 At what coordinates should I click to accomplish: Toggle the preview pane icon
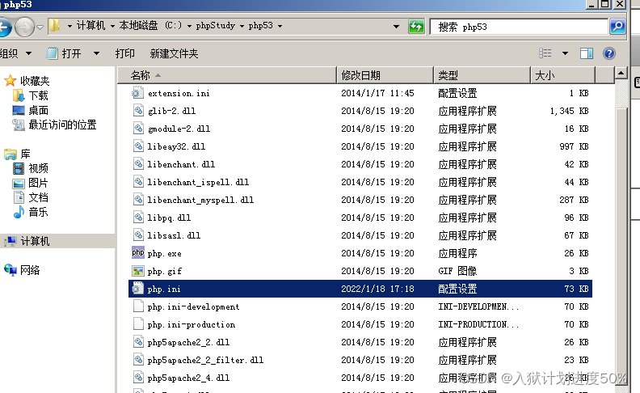[587, 53]
